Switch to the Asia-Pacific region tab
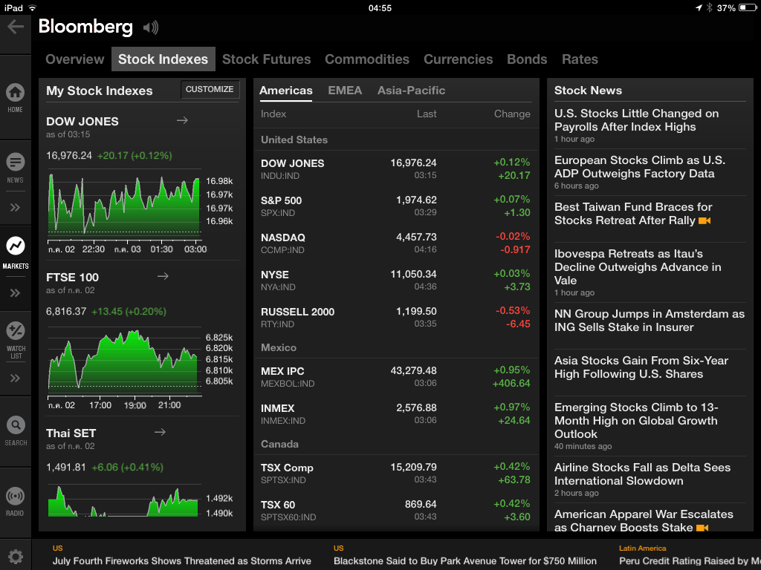Image resolution: width=761 pixels, height=570 pixels. 411,91
